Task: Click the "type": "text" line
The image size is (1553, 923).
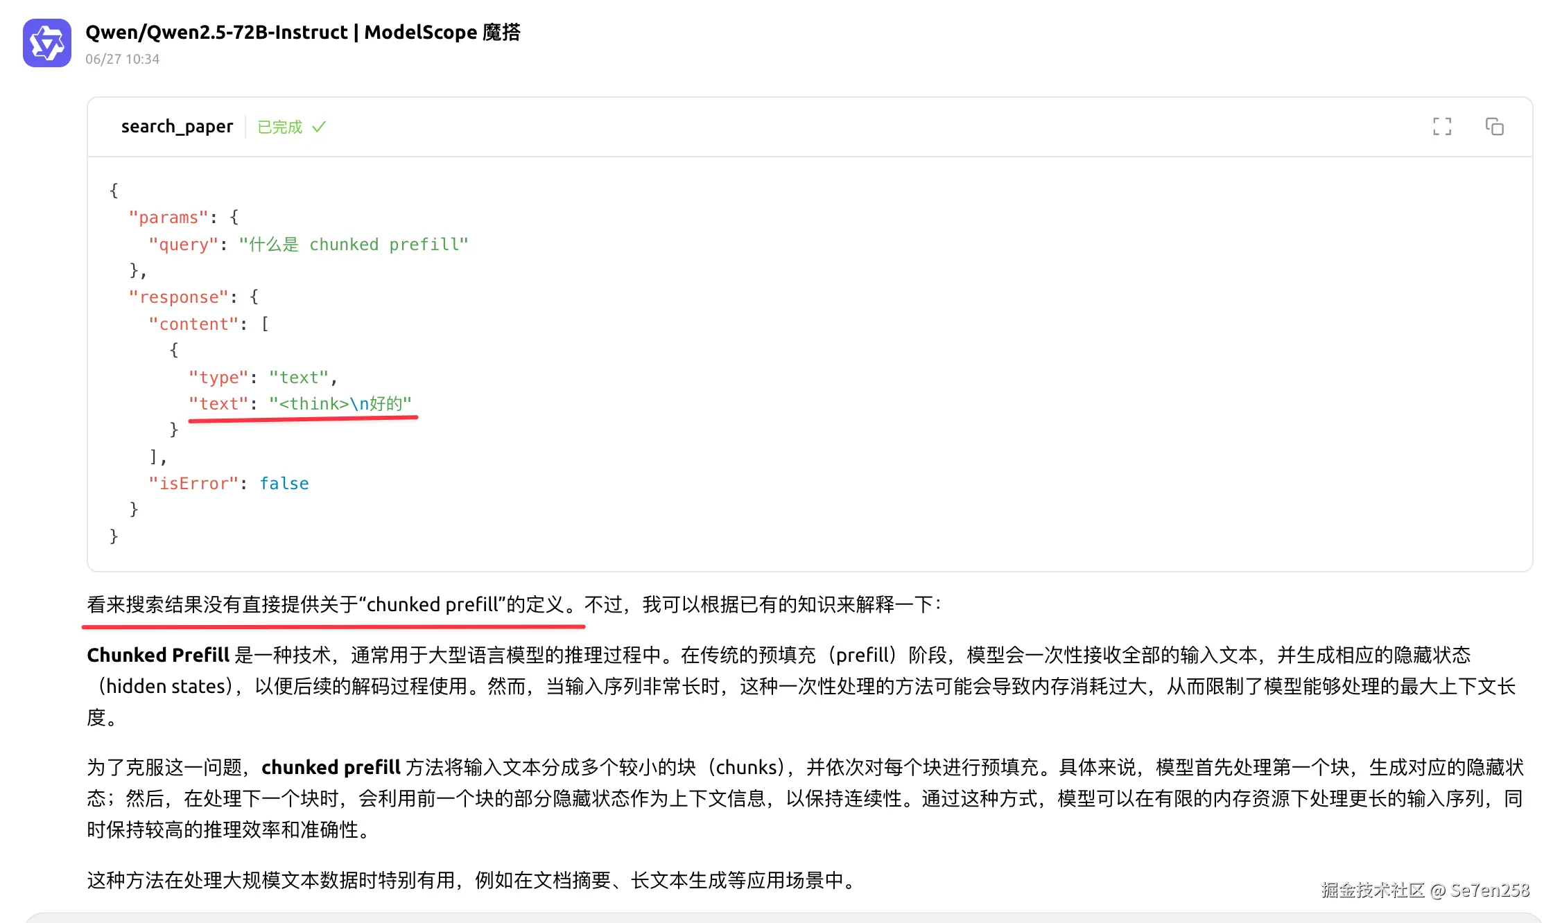Action: [x=263, y=378]
